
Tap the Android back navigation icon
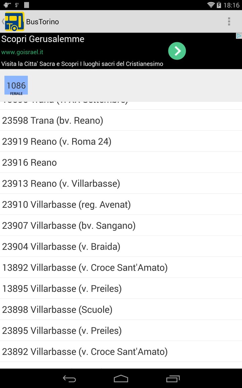coord(69,379)
